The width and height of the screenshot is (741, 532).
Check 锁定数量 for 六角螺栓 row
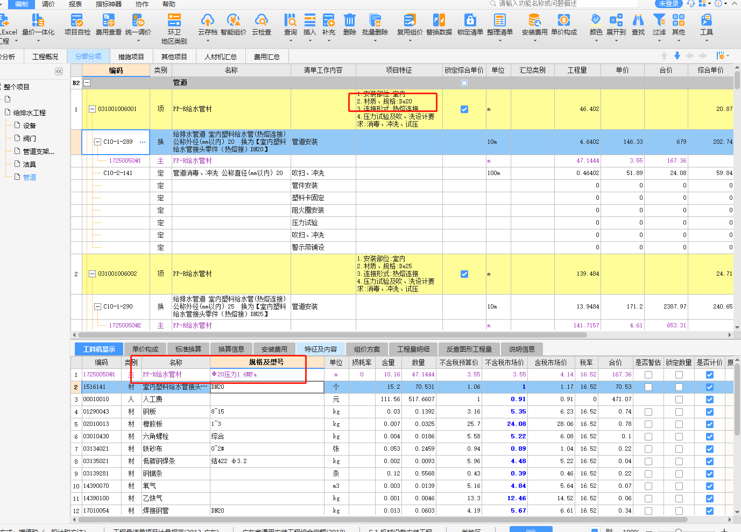679,437
